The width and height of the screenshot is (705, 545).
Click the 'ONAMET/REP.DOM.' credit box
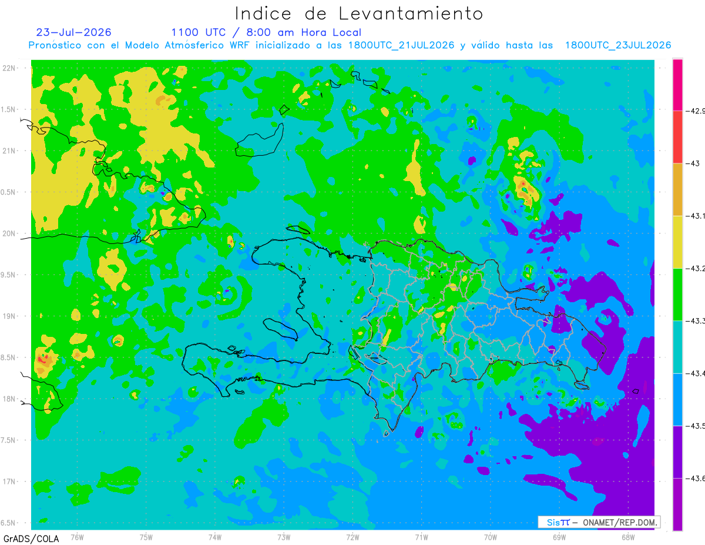[599, 522]
